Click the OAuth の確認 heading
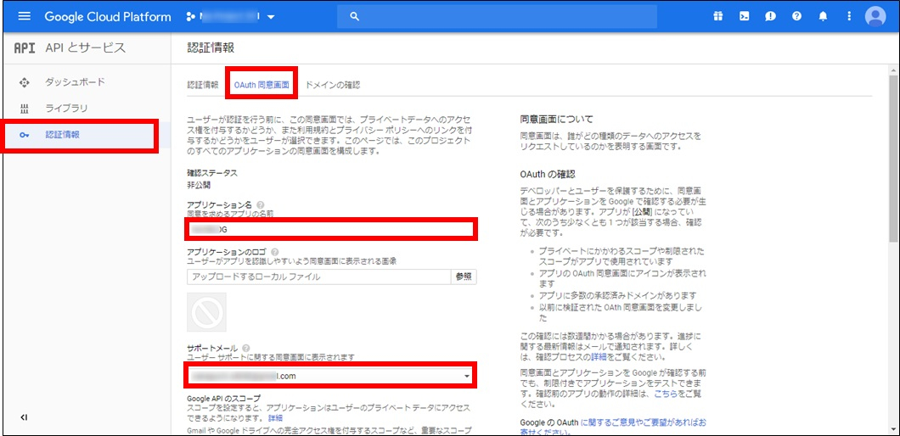 (547, 174)
